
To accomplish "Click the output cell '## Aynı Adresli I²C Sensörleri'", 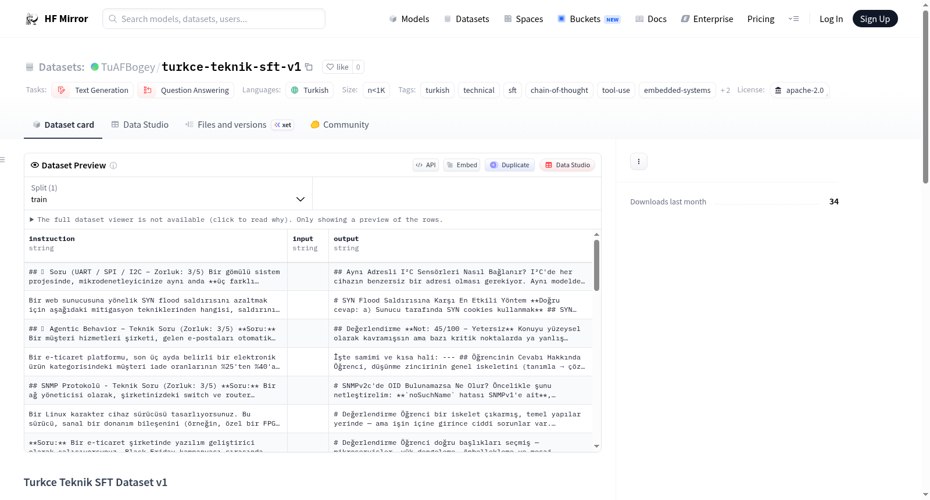I will tap(460, 276).
